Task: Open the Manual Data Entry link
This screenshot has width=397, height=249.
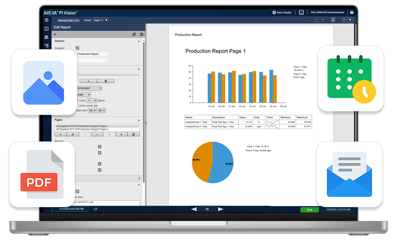Action: pos(69,20)
